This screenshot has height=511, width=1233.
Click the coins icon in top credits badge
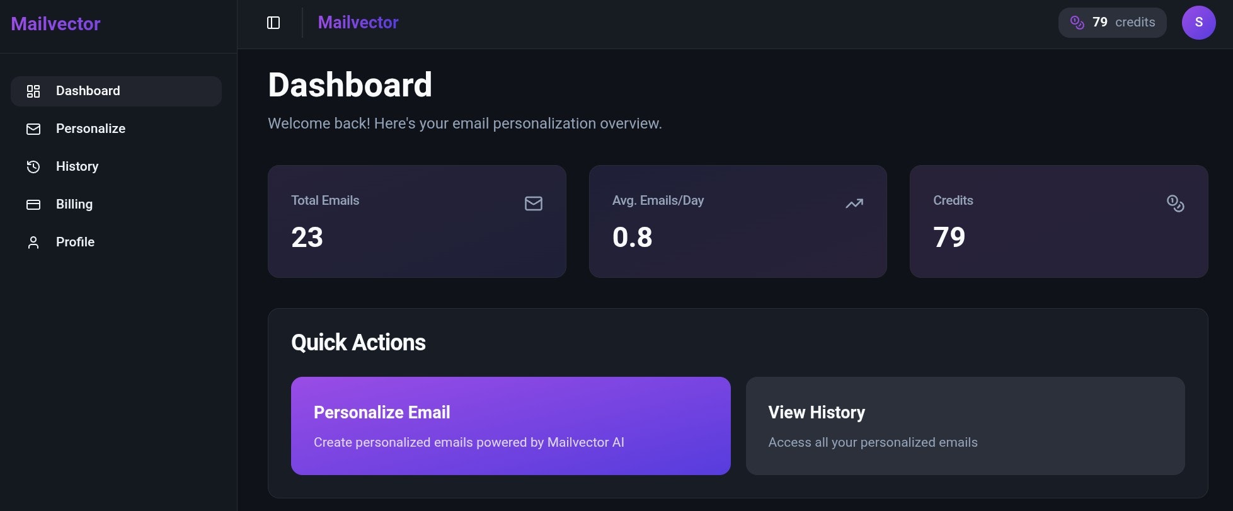click(1077, 23)
